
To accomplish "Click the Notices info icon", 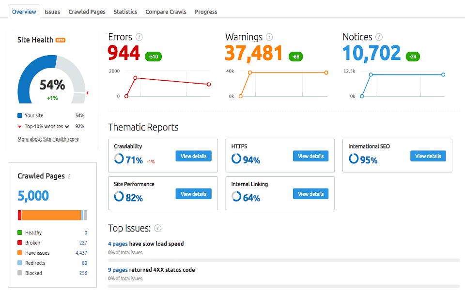I will click(379, 37).
